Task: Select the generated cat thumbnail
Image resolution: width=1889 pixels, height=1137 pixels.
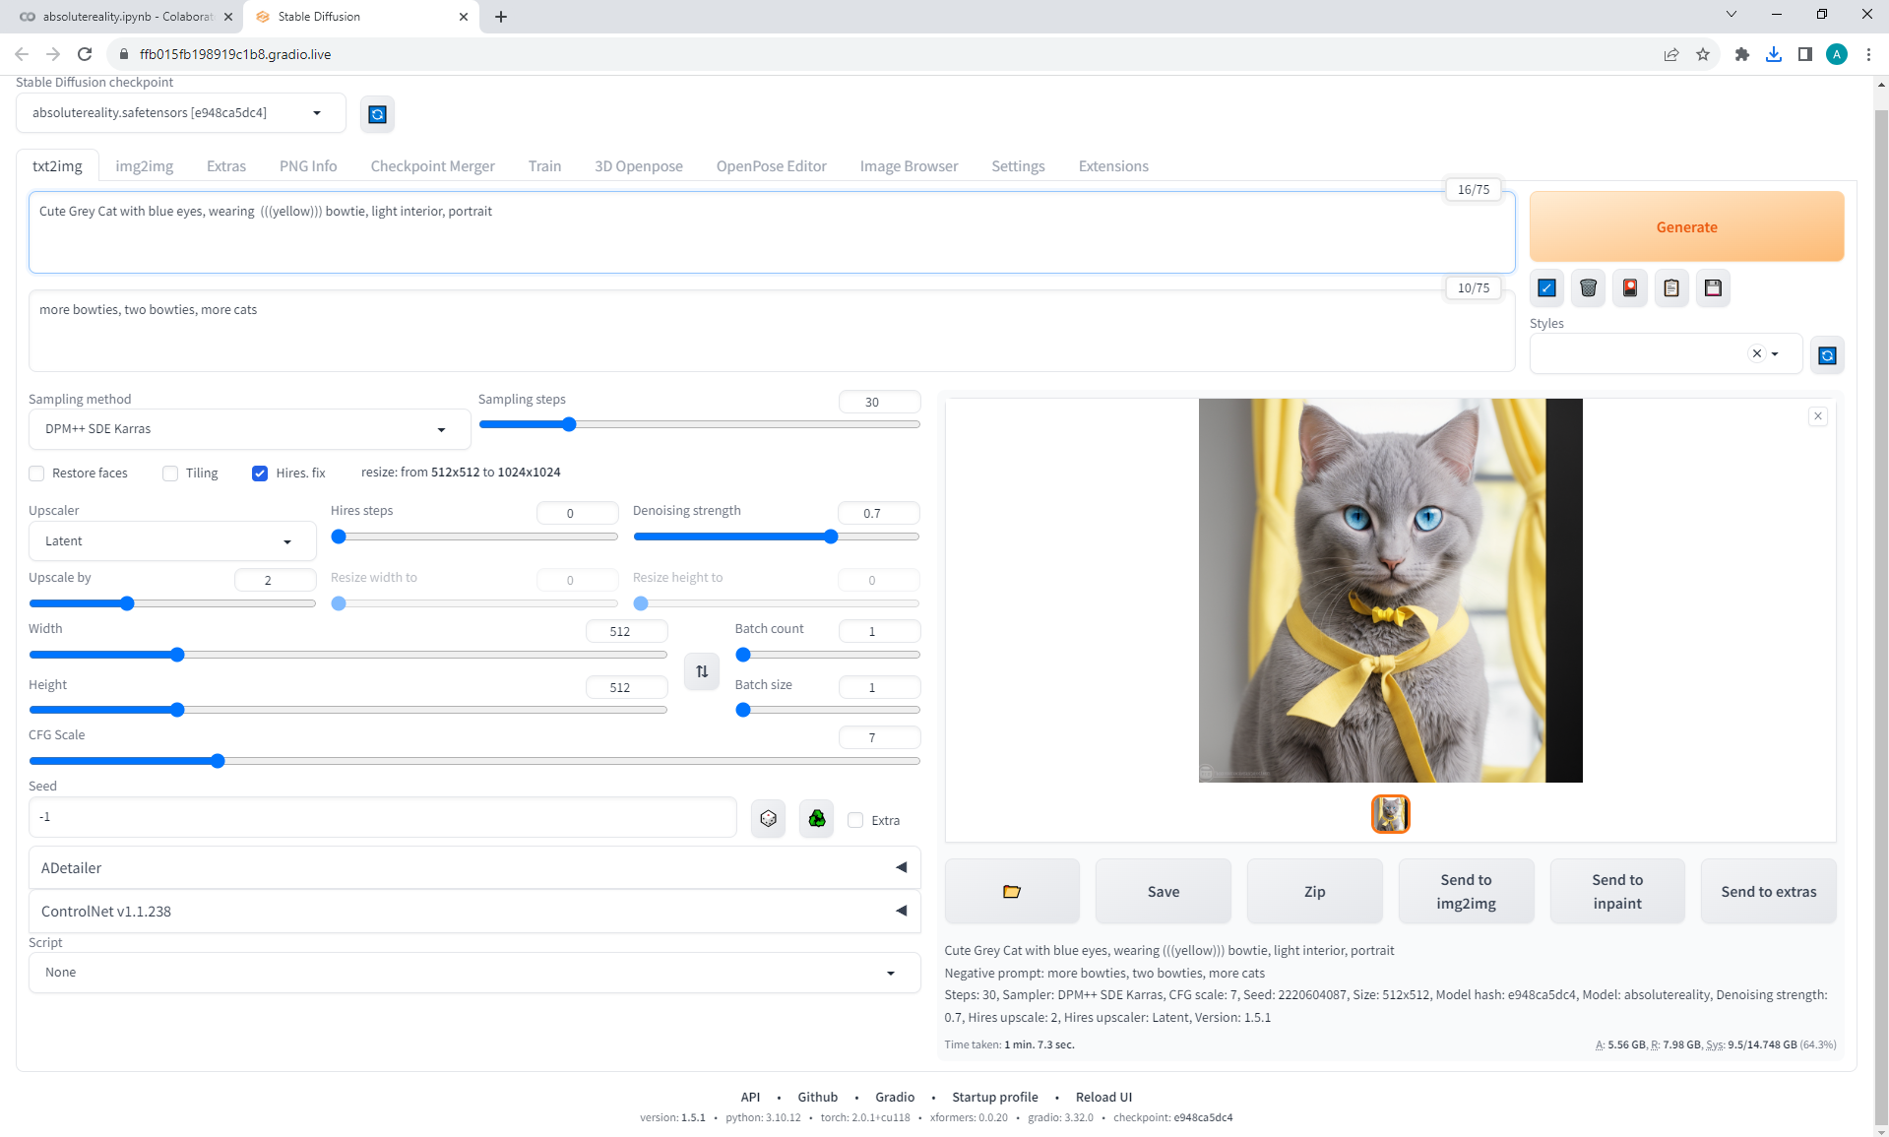Action: pyautogui.click(x=1390, y=814)
